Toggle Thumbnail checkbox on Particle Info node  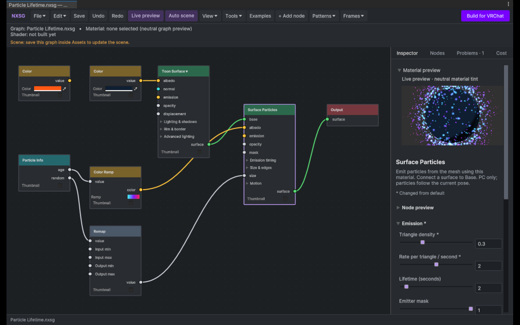[x=60, y=186]
